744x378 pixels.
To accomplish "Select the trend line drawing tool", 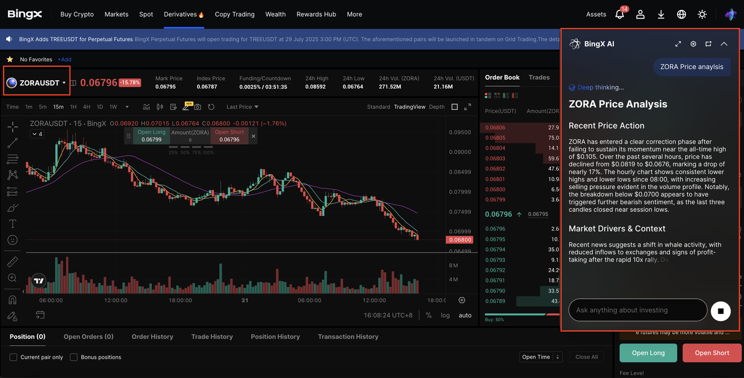I will [12, 142].
